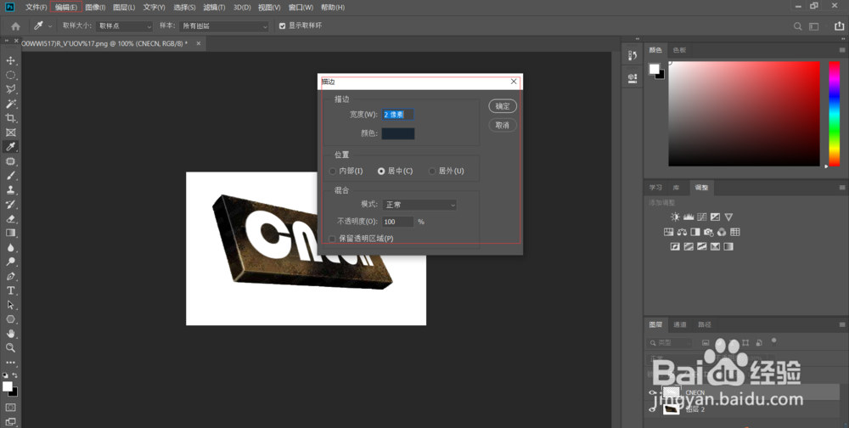Open the stroke 颜色 swatch
Image resolution: width=849 pixels, height=428 pixels.
pyautogui.click(x=398, y=133)
